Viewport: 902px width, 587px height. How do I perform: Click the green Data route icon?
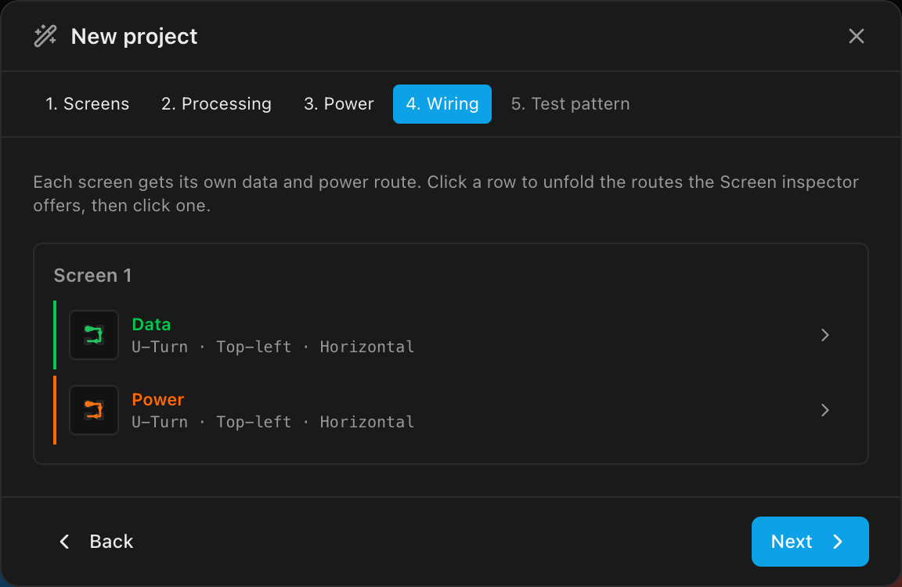tap(94, 335)
